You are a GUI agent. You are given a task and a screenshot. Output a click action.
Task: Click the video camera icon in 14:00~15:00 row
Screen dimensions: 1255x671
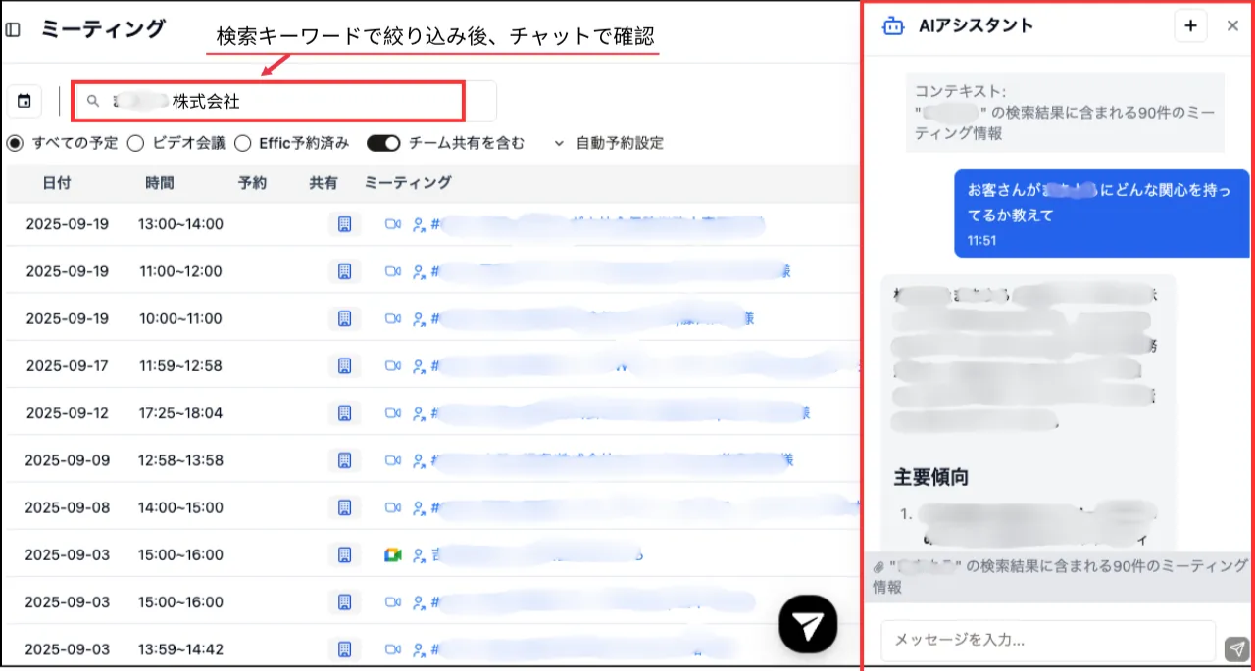pos(393,507)
